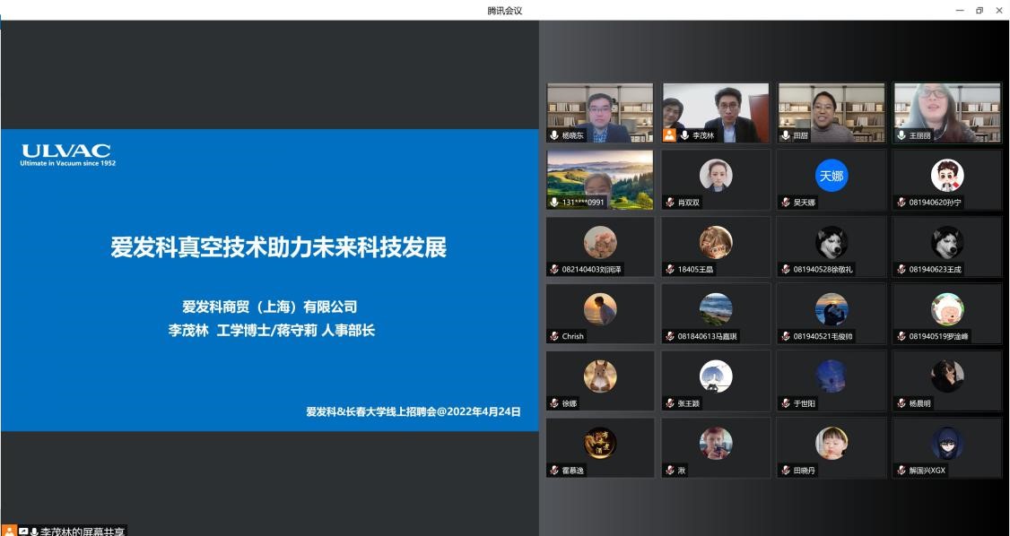Select 田甜's video thumbnail
This screenshot has width=1010, height=536.
[x=831, y=113]
